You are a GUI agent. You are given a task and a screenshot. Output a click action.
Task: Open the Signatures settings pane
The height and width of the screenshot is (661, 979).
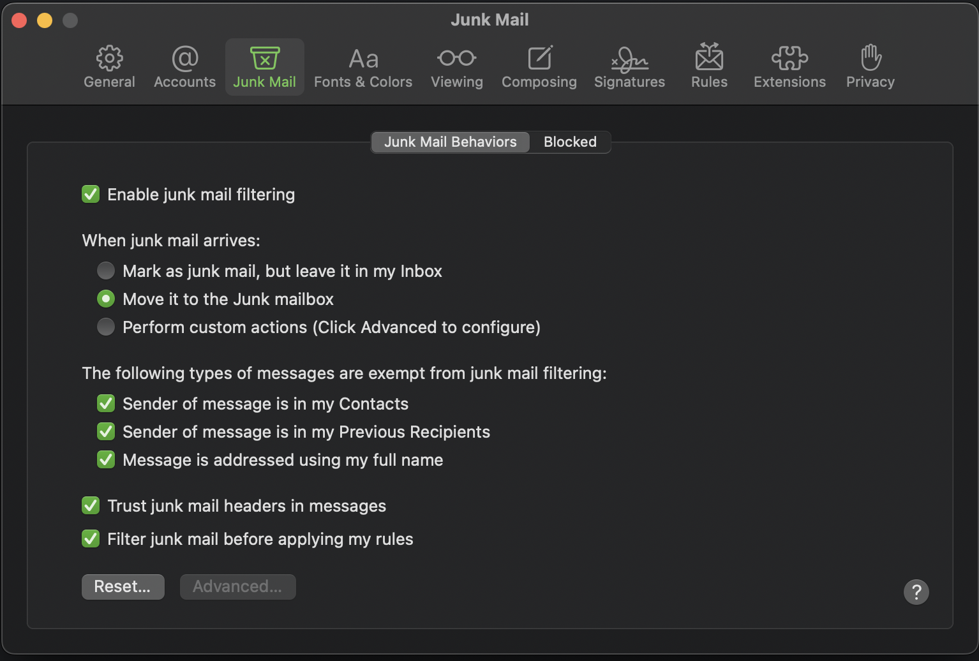click(630, 67)
